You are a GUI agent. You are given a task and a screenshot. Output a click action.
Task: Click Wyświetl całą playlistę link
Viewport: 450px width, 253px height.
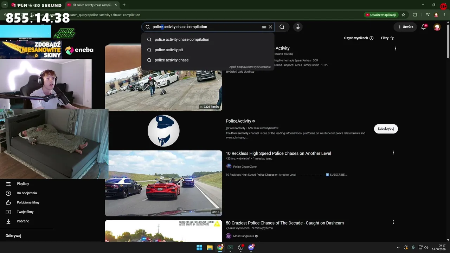240,72
